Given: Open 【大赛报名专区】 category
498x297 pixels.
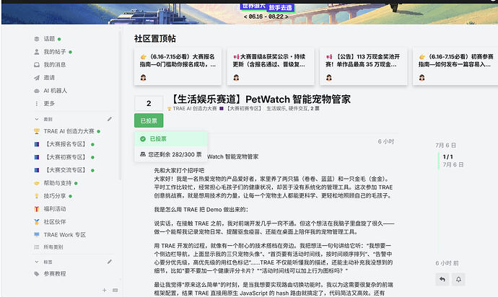Looking at the screenshot, I should (64, 144).
